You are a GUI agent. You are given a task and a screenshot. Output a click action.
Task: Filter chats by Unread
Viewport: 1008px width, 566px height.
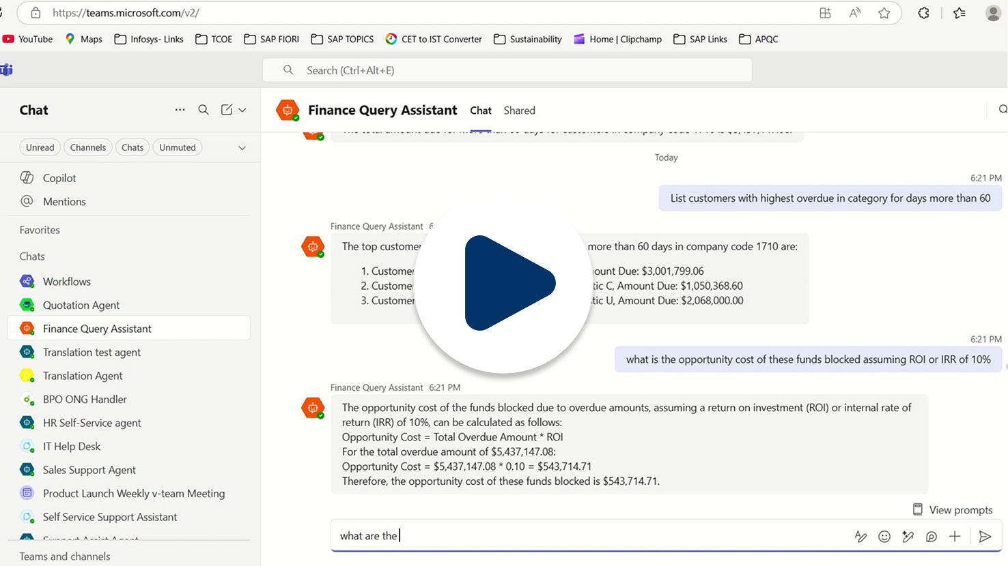[40, 147]
